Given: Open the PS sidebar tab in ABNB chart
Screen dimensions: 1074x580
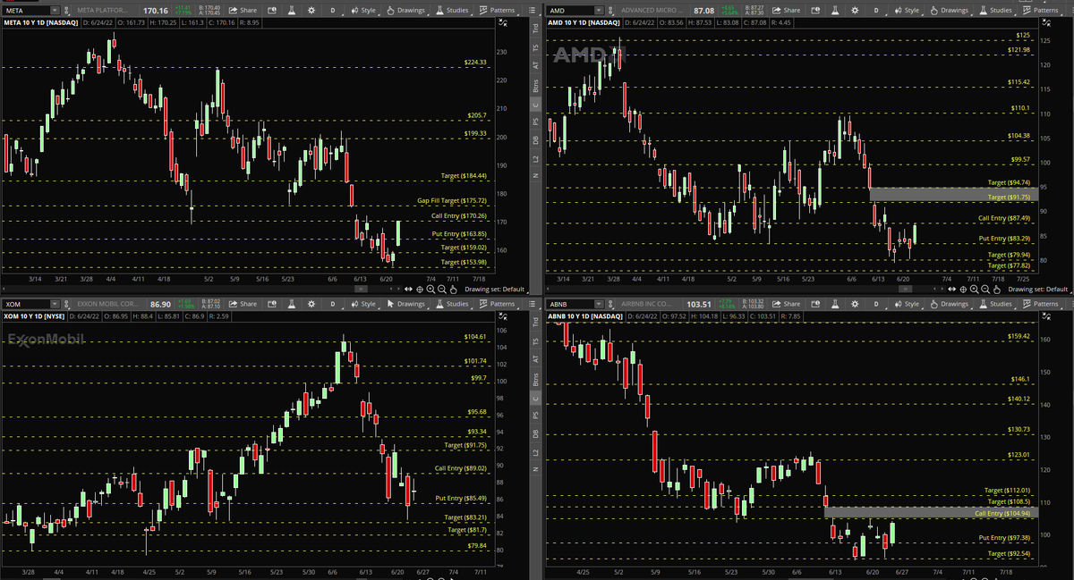Looking at the screenshot, I should 535,416.
